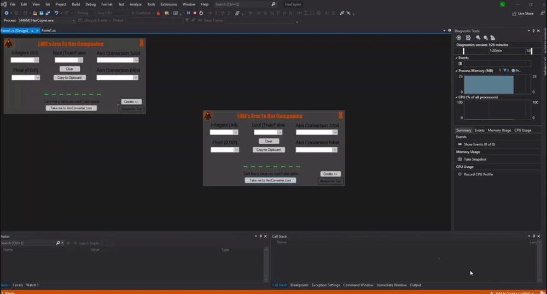Open Diagnostic Tools settings gear icon
This screenshot has height=294, width=547.
tap(459, 38)
